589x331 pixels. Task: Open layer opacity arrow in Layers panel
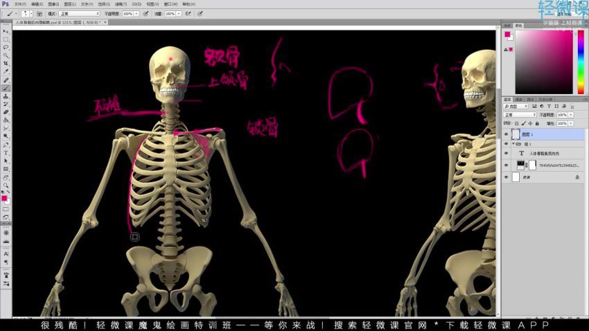571,115
